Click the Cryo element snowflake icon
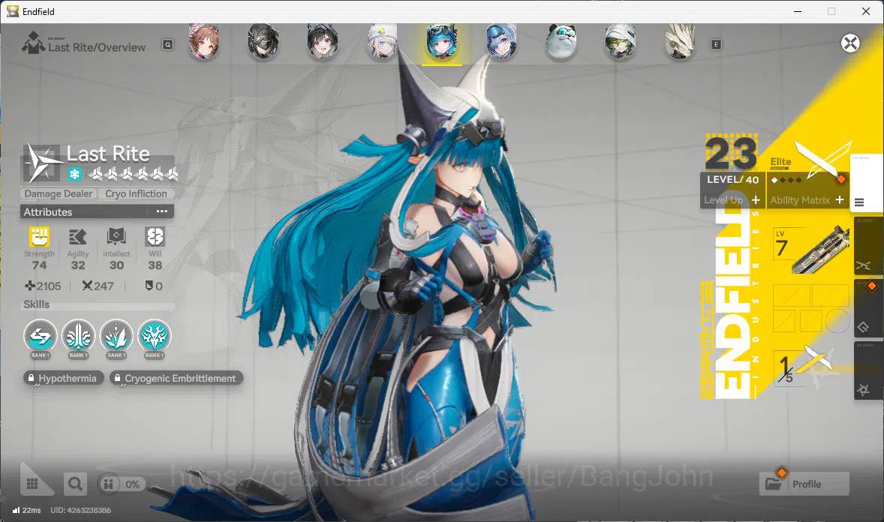The width and height of the screenshot is (884, 522). coord(74,174)
